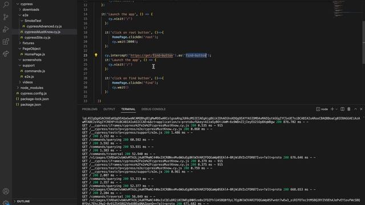Select the node terminal indicator

[x=322, y=109]
